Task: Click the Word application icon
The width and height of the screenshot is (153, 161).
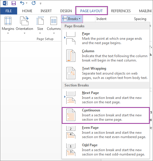Action: click(x=5, y=3)
